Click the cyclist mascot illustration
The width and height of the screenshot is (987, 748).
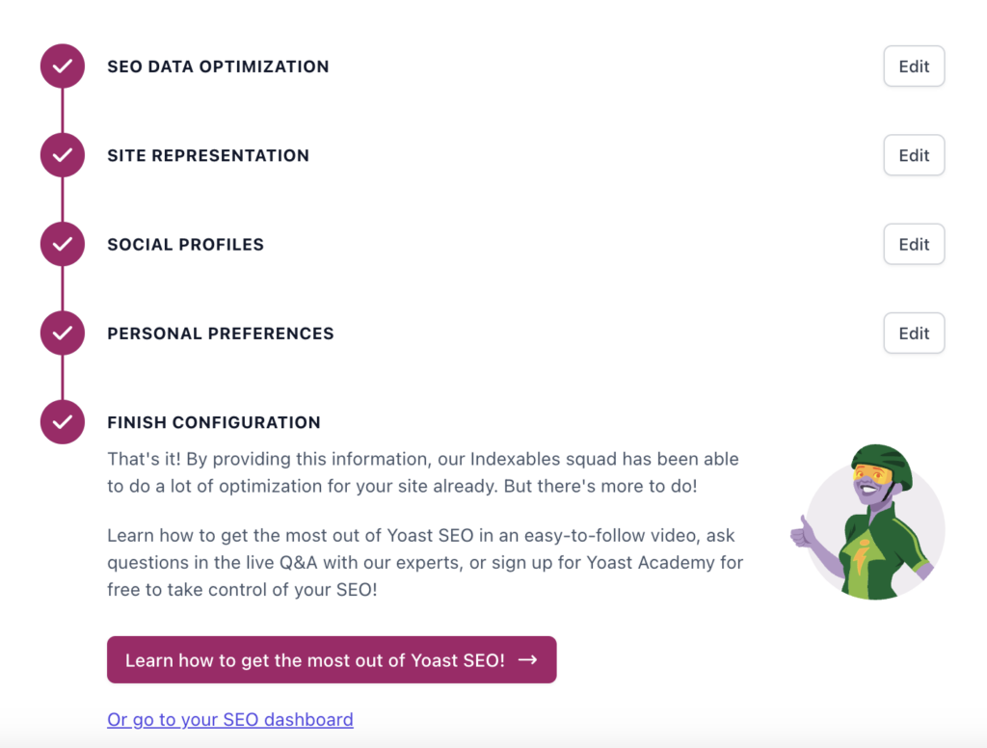pyautogui.click(x=868, y=522)
